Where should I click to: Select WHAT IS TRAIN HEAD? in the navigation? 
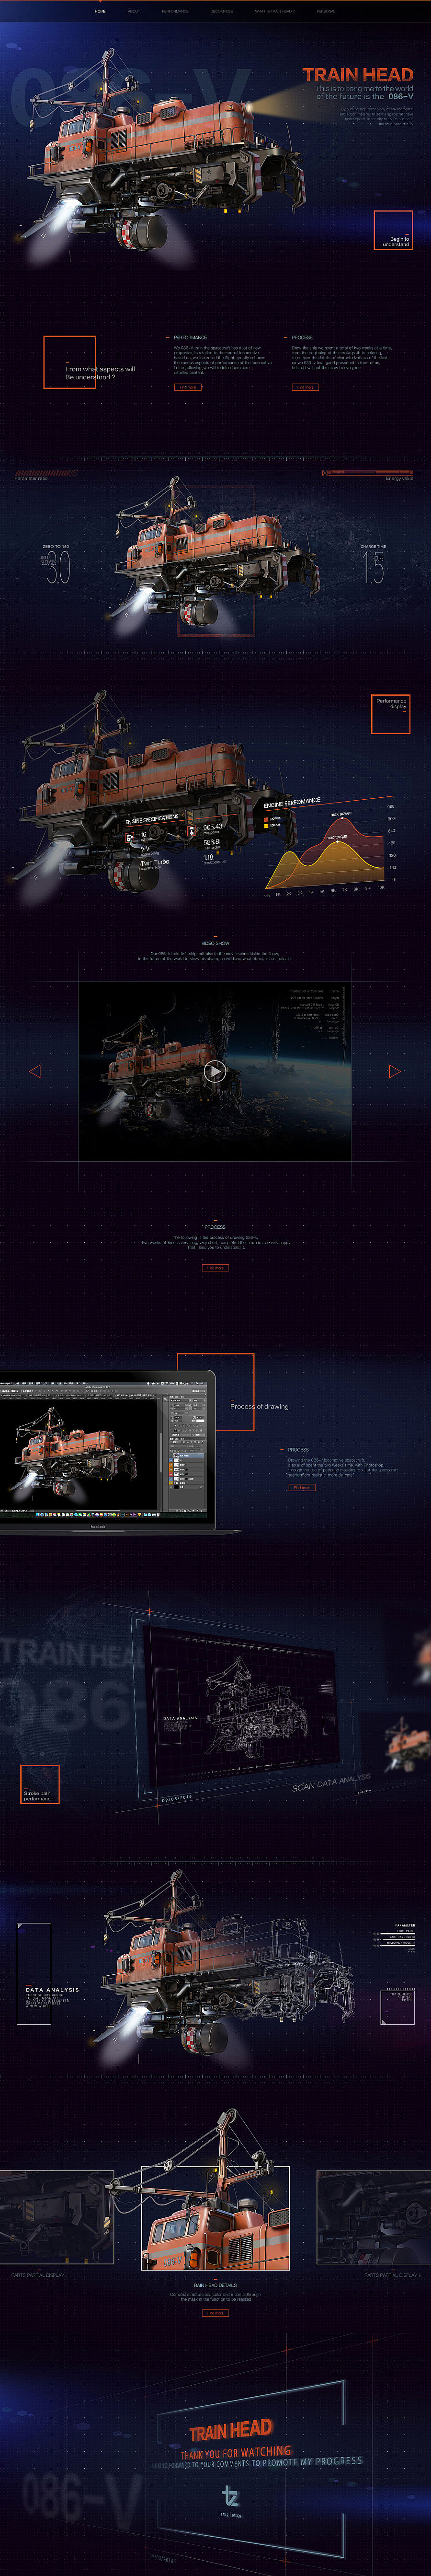274,12
